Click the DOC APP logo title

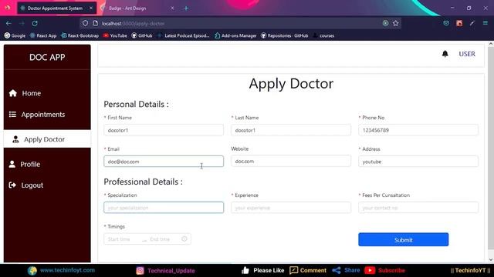[x=47, y=57]
